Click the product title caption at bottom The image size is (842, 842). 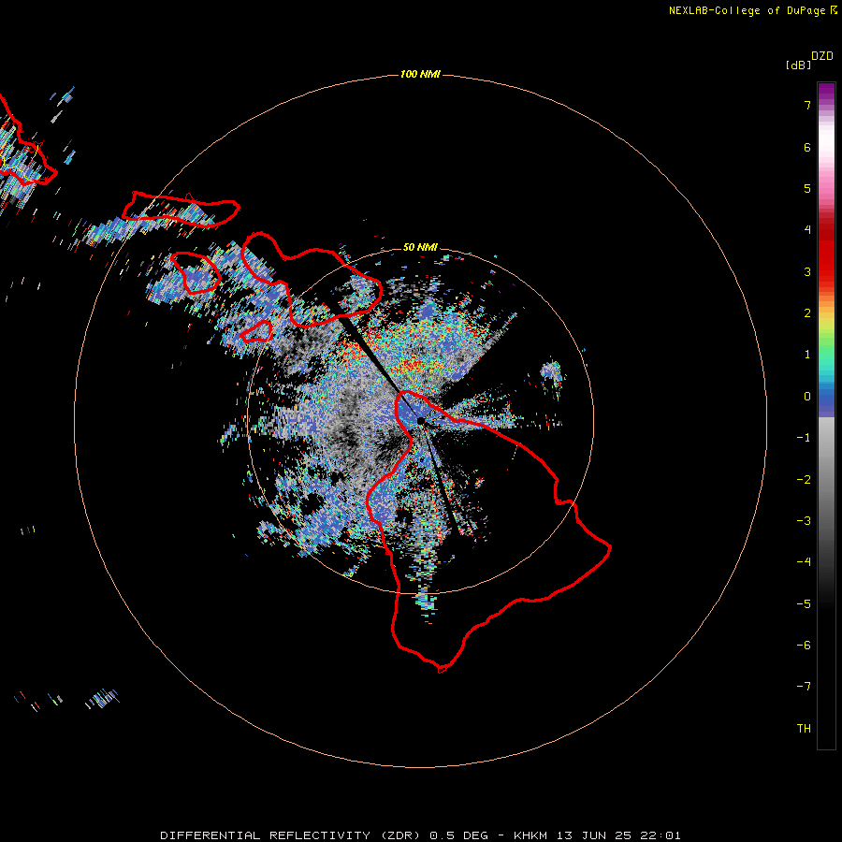[420, 835]
